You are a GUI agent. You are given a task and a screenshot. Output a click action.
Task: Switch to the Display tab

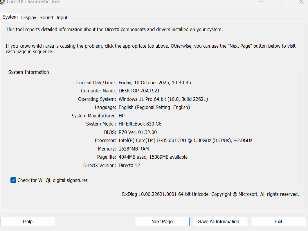[x=29, y=17]
